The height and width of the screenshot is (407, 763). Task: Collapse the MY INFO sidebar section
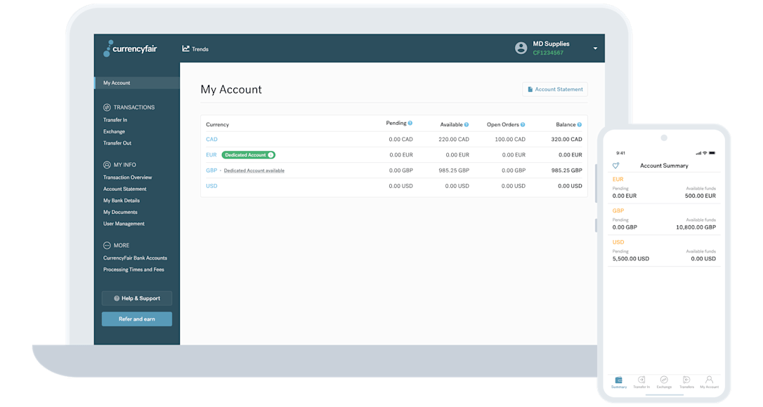(x=105, y=164)
